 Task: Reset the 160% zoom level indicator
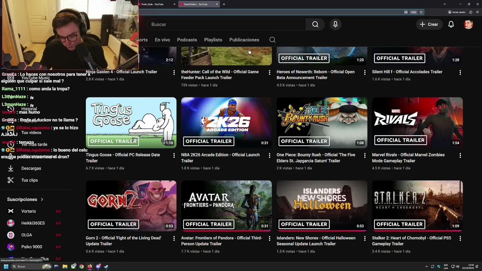click(413, 12)
